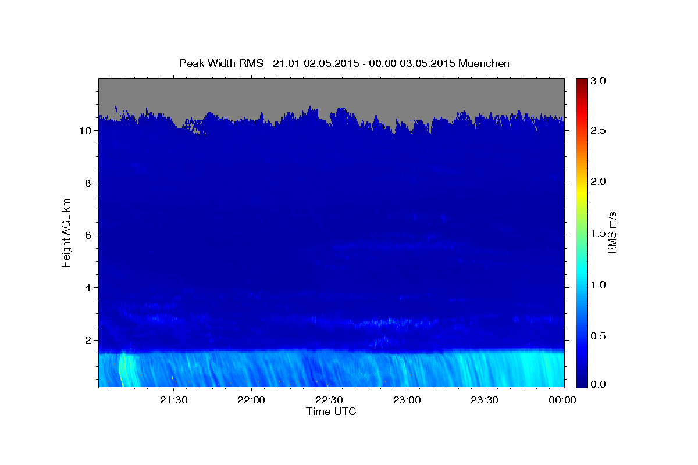Image resolution: width=698 pixels, height=465 pixels.
Task: Click the 21:30 time tick label
Action: tap(173, 400)
